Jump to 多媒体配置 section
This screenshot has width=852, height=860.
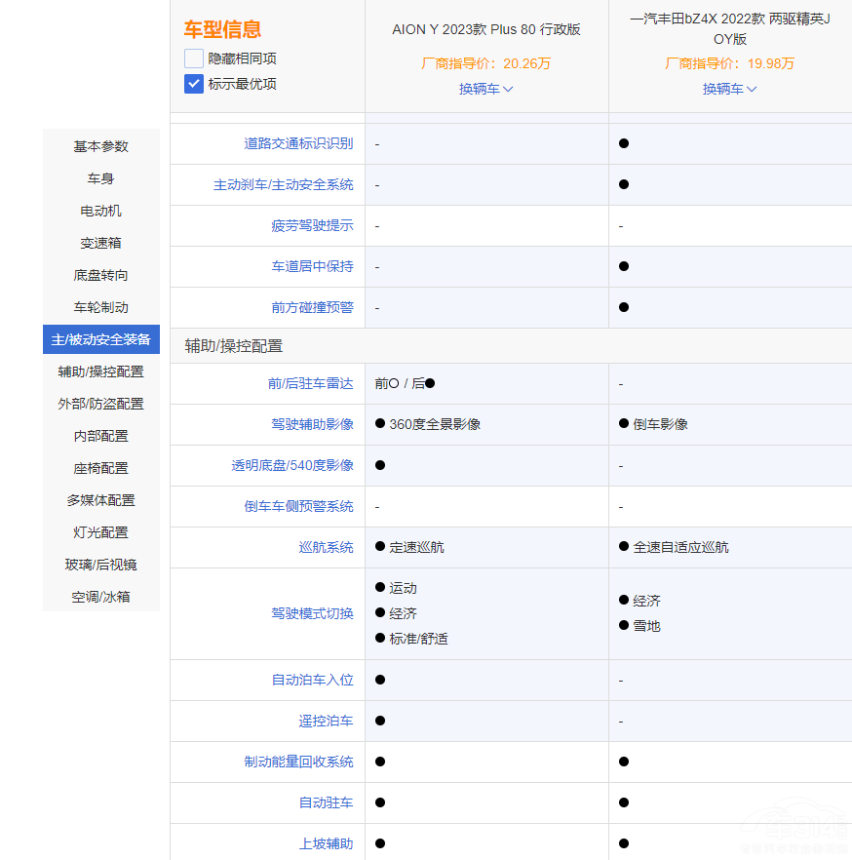[100, 500]
